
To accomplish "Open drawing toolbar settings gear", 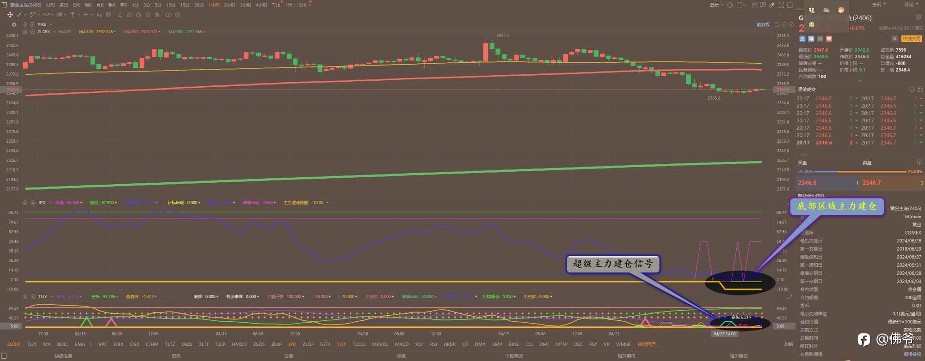I will coord(178,15).
